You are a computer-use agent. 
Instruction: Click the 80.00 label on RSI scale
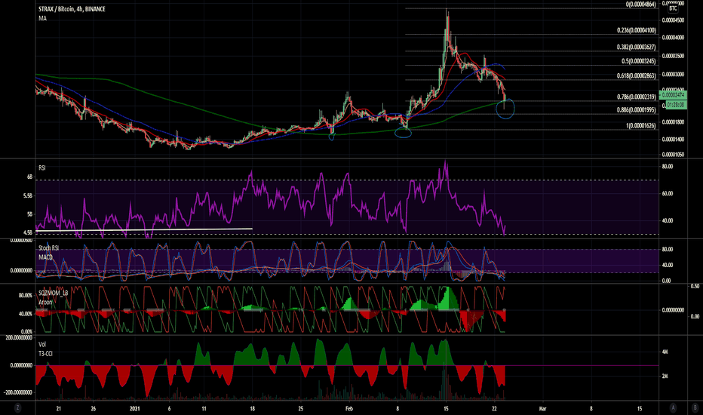(667, 167)
